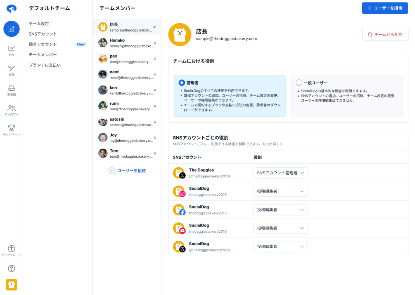Select the 一般ユーザー role radio button
The width and height of the screenshot is (415, 295).
pyautogui.click(x=299, y=83)
